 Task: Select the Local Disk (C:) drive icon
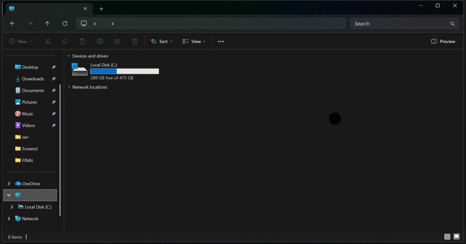point(79,69)
